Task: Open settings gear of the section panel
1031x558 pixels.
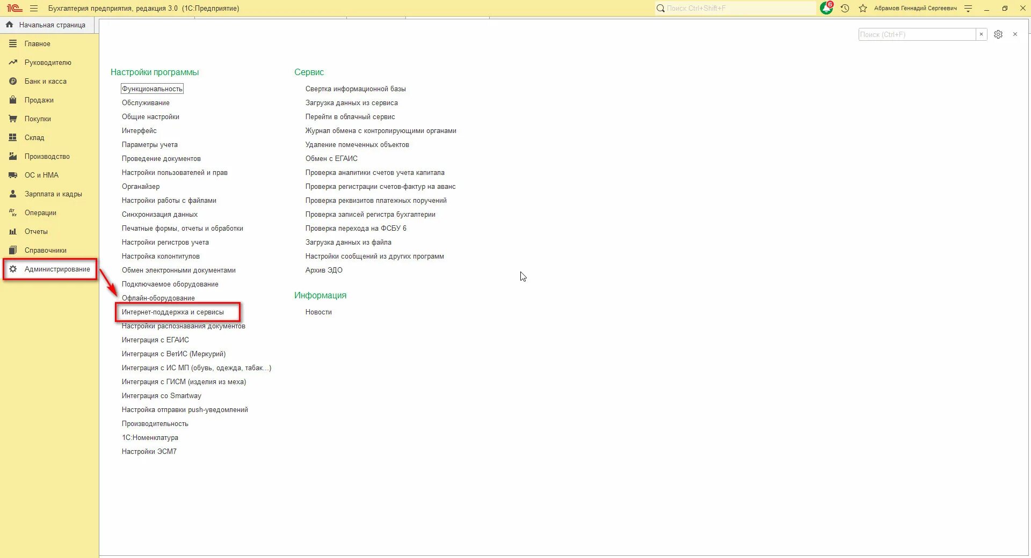Action: coord(998,34)
